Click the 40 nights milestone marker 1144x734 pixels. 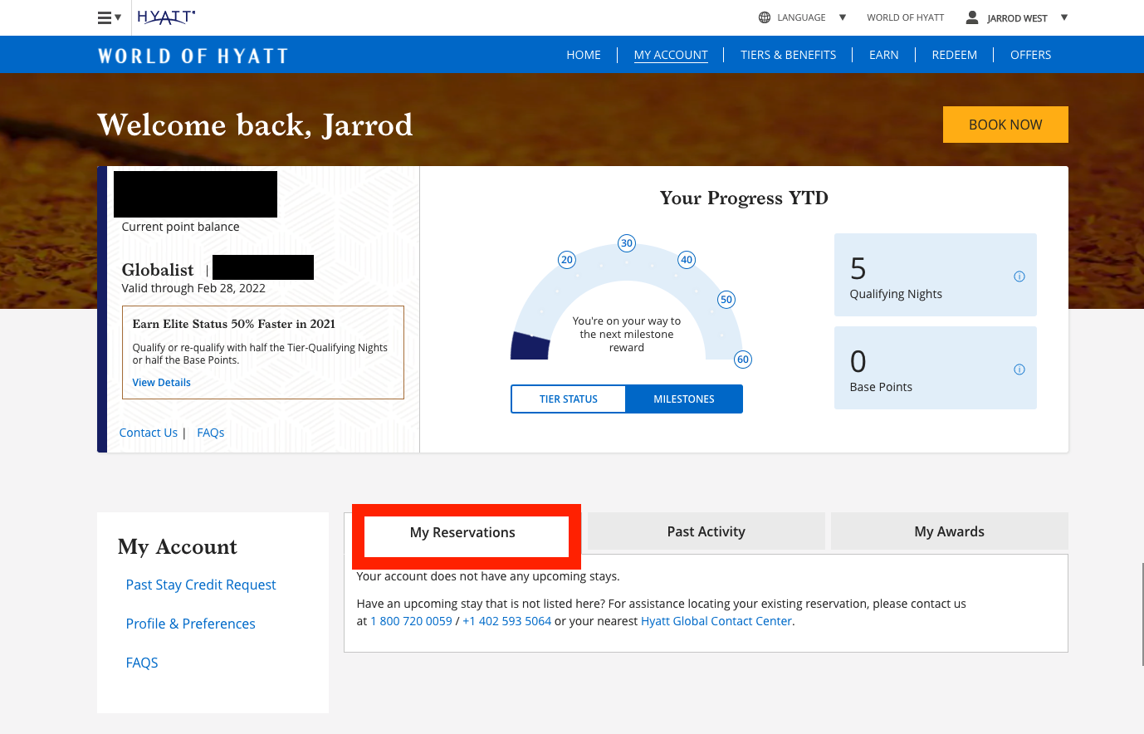click(687, 259)
